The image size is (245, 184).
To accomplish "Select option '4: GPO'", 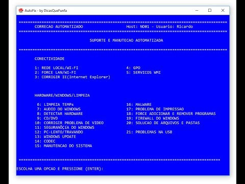I will [x=133, y=68].
